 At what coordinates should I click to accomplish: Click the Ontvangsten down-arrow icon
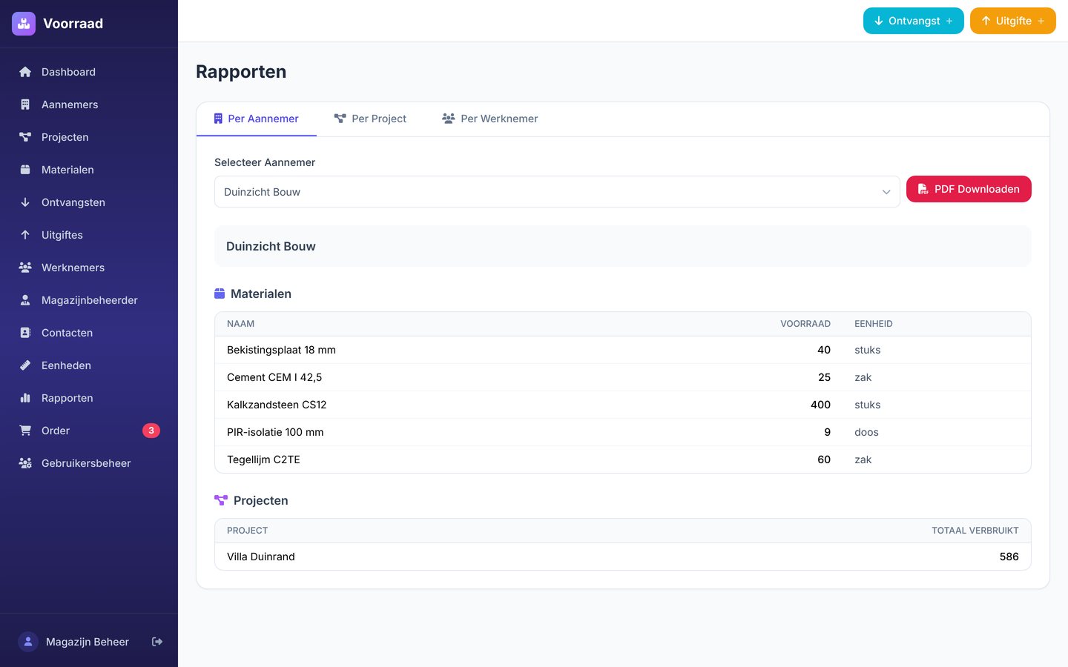point(25,202)
